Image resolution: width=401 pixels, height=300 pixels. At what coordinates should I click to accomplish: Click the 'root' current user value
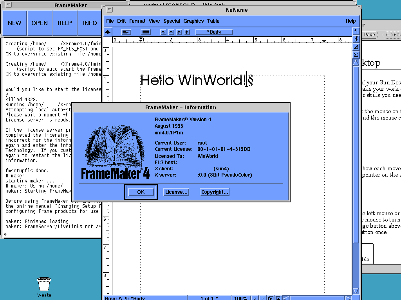(202, 143)
